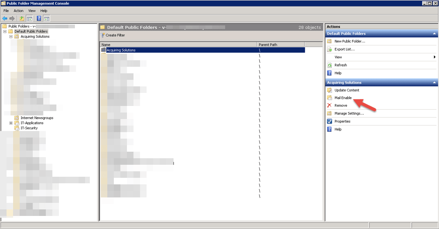Sort list by the Name column header
The height and width of the screenshot is (229, 439).
pyautogui.click(x=178, y=45)
